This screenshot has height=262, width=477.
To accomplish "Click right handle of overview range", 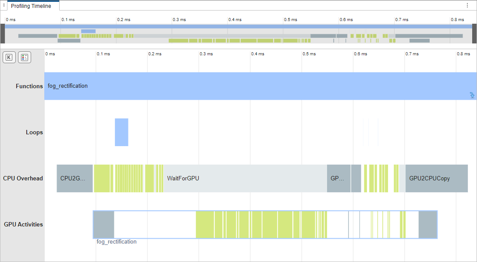I will [x=474, y=34].
